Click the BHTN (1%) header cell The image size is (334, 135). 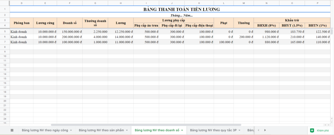[x=318, y=25]
